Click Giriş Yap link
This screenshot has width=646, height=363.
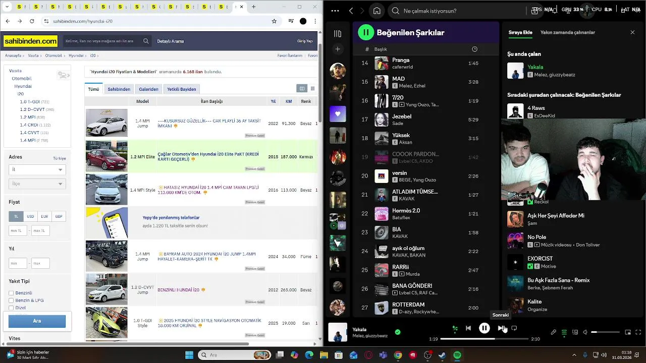pos(305,41)
